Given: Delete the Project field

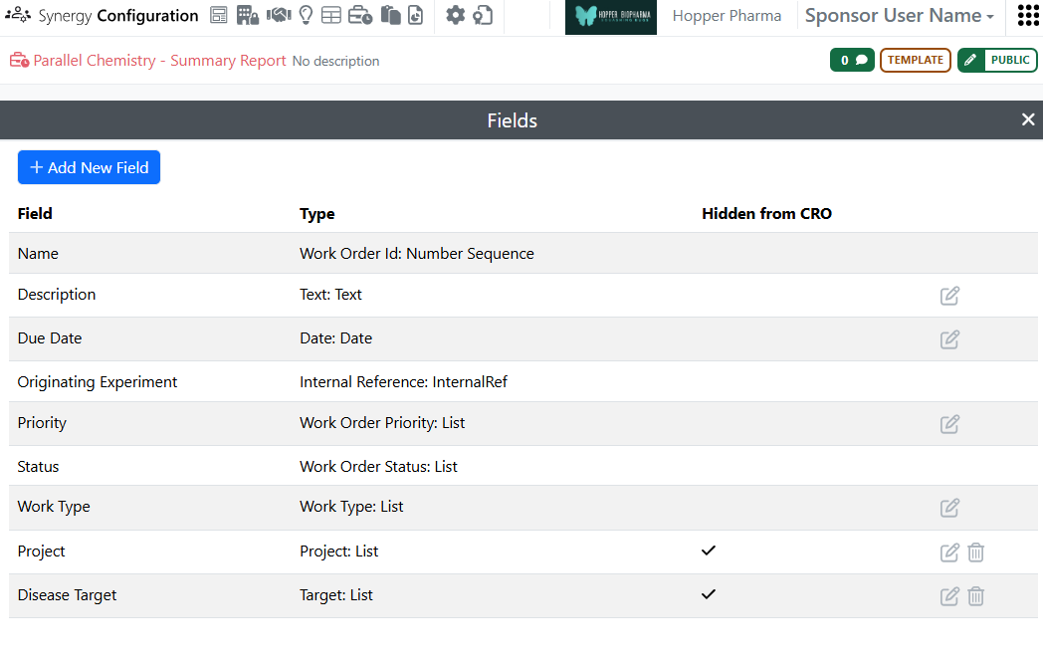Looking at the screenshot, I should (976, 552).
